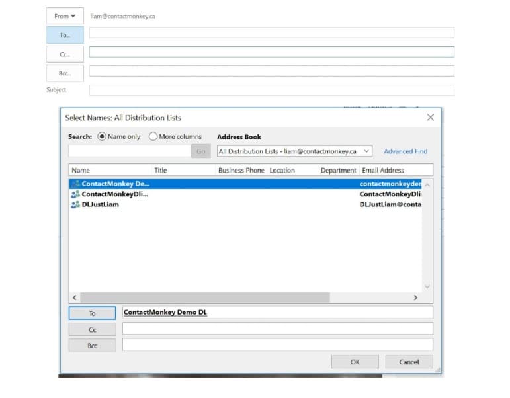Click the To... button in the email header
This screenshot has height=398, width=510.
click(x=65, y=35)
